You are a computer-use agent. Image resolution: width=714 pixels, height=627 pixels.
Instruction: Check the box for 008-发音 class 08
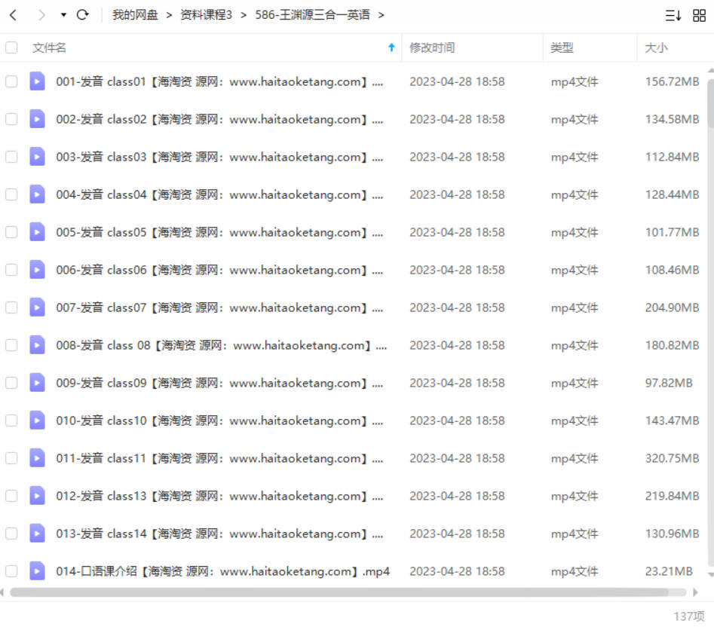click(11, 345)
